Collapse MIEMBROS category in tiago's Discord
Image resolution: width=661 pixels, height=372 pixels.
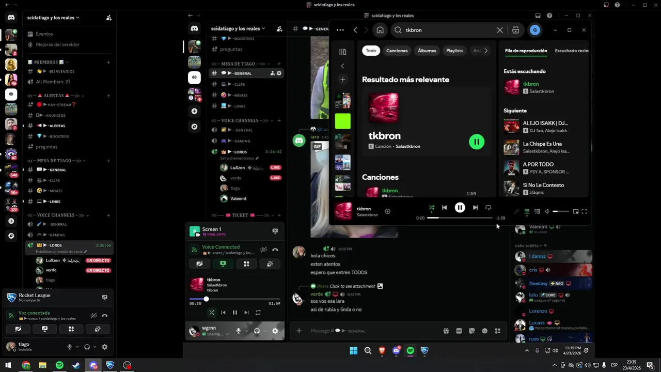tap(49, 63)
